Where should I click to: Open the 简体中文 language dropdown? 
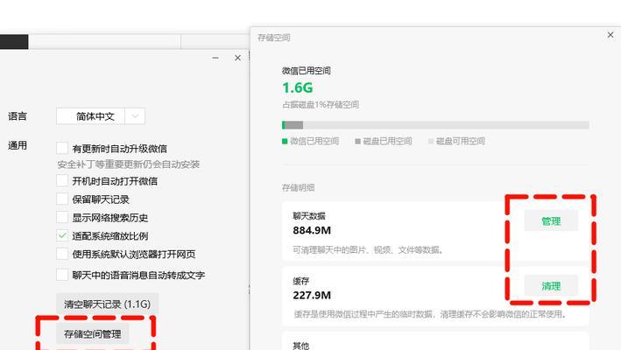[x=101, y=116]
